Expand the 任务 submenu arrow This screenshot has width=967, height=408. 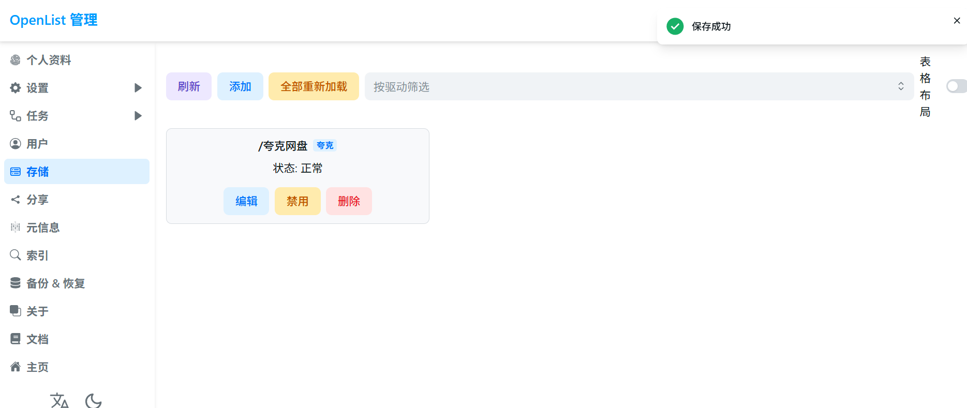coord(138,116)
